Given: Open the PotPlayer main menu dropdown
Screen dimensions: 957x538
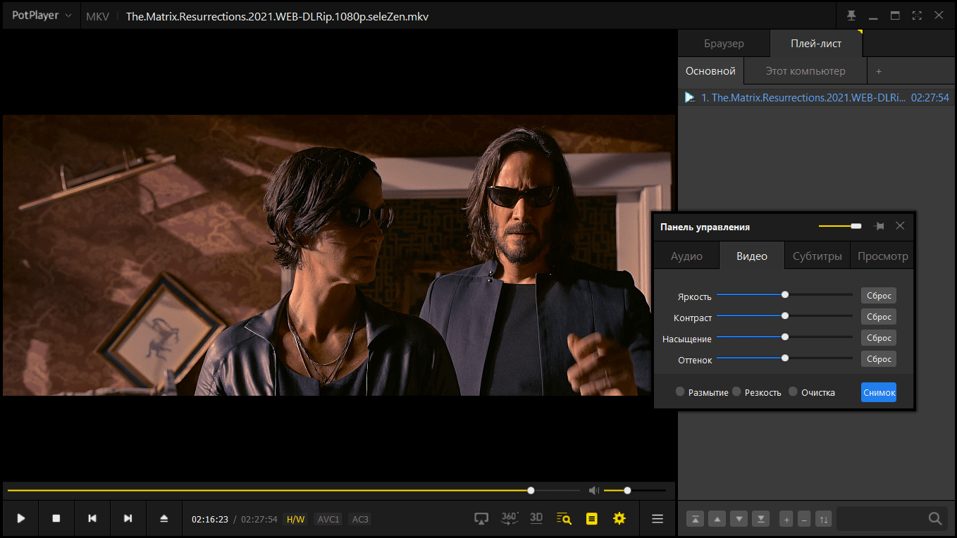Looking at the screenshot, I should (x=42, y=15).
